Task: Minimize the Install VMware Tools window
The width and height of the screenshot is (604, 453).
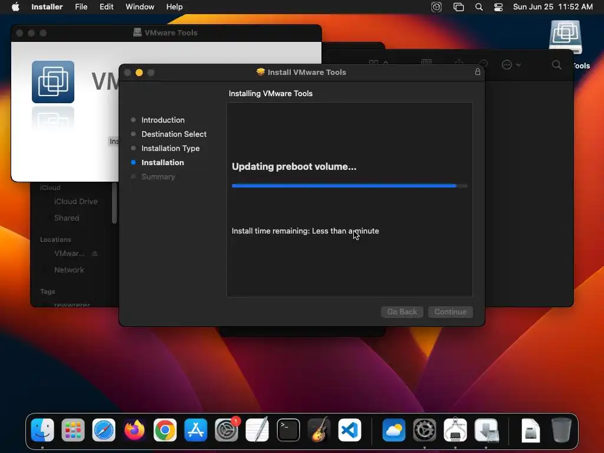Action: [x=139, y=73]
